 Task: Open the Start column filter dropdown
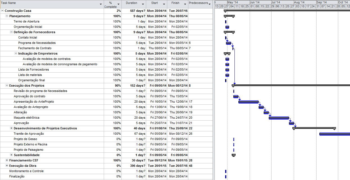point(164,4)
